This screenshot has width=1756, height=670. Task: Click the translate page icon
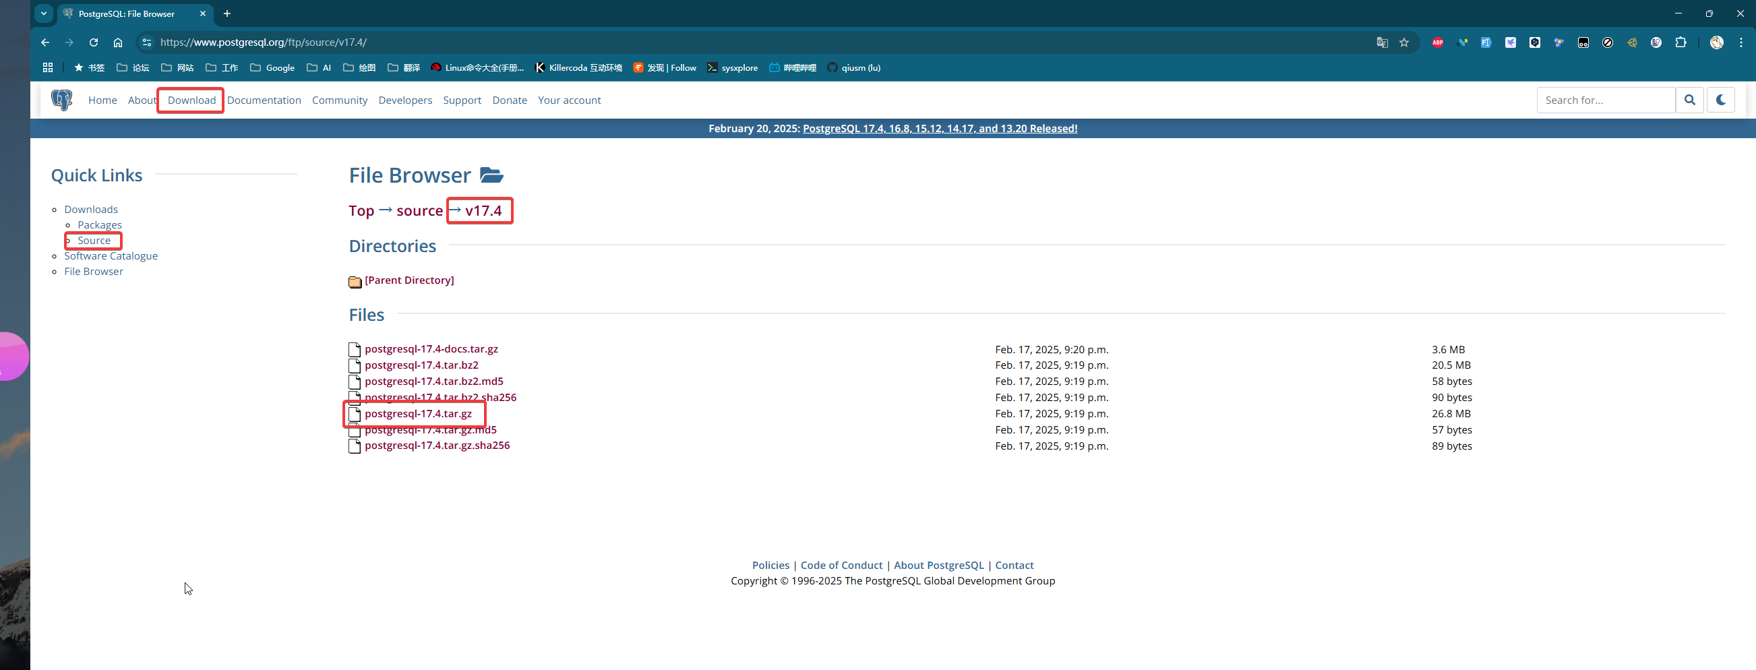tap(1382, 42)
